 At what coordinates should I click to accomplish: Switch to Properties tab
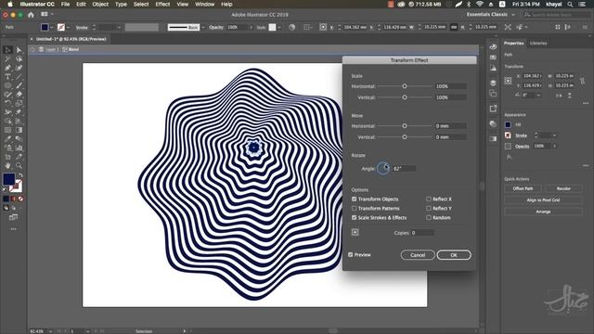coord(513,44)
